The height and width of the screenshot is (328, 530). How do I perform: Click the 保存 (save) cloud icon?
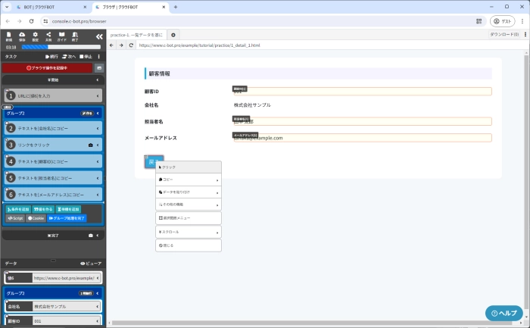(22, 36)
